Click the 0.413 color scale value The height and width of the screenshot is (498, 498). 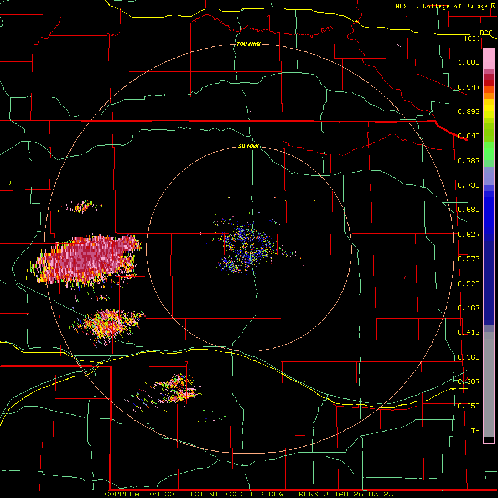coord(469,333)
